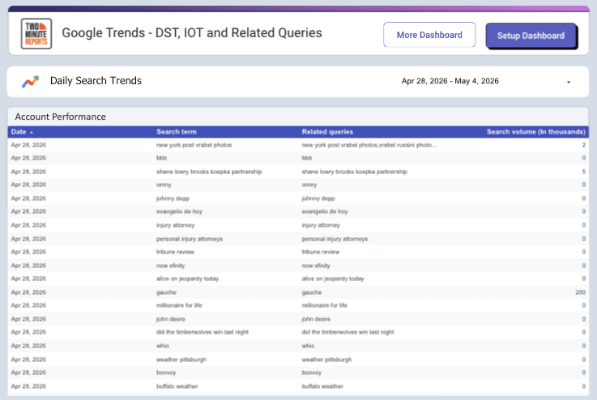Select search term 'new york post vrabel photos'
Image resolution: width=597 pixels, height=400 pixels.
194,145
